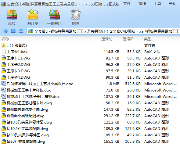Click the 165.1 KB size value

coord(111,142)
